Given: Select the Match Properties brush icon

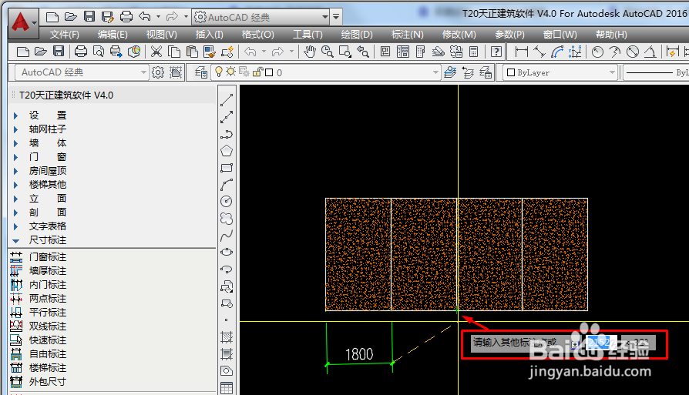Looking at the screenshot, I should (210, 52).
